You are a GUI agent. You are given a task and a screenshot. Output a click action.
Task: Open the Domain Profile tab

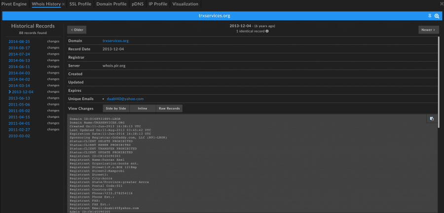pyautogui.click(x=111, y=4)
